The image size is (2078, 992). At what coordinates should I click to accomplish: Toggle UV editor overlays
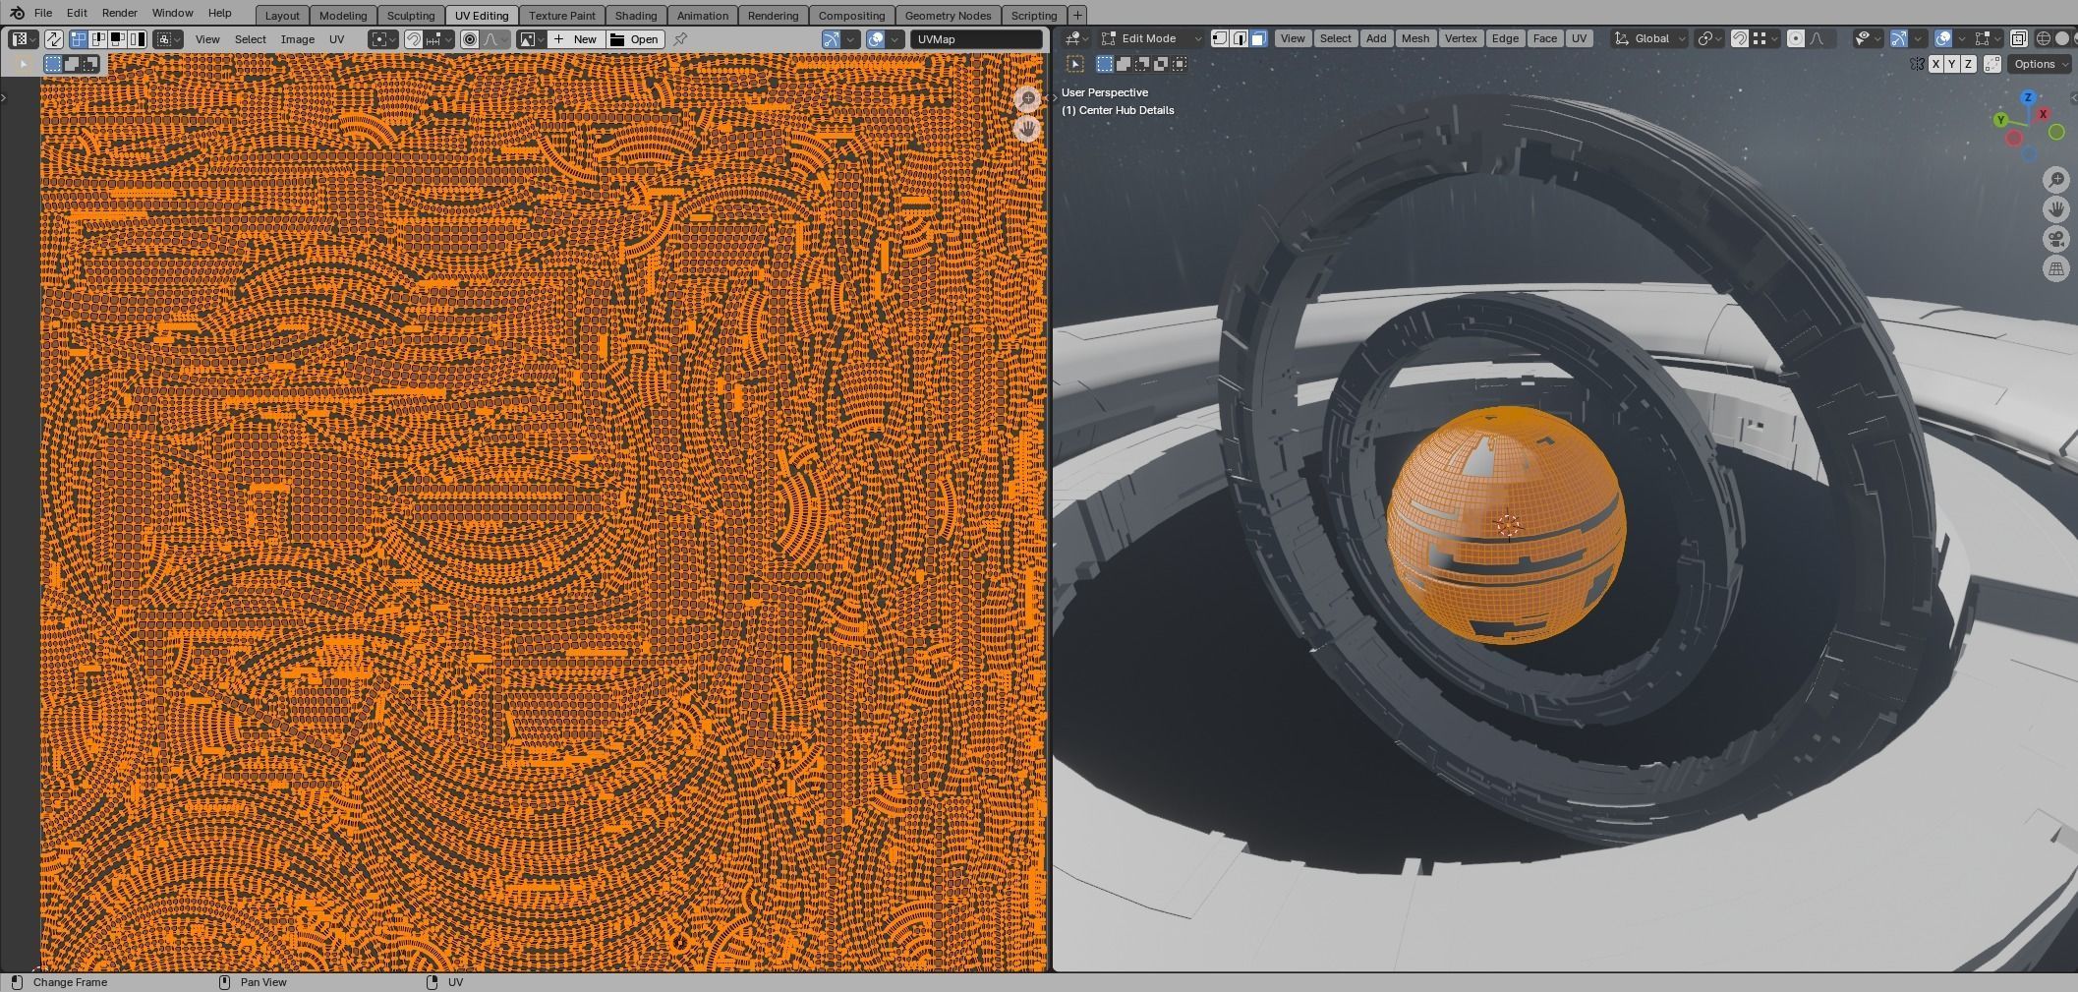875,39
